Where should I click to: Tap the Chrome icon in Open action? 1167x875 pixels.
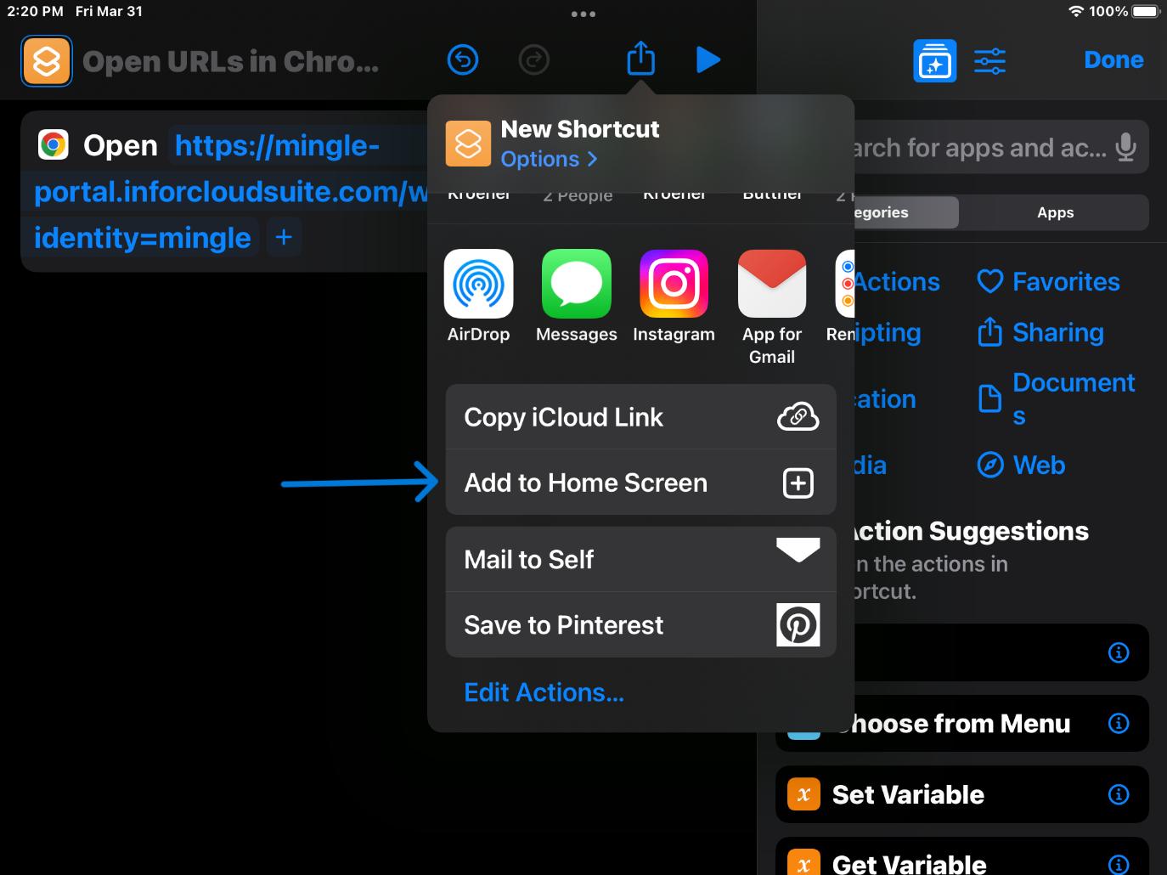(x=54, y=145)
